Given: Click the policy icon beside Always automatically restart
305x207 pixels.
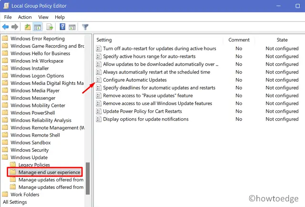Looking at the screenshot, I should [99, 72].
